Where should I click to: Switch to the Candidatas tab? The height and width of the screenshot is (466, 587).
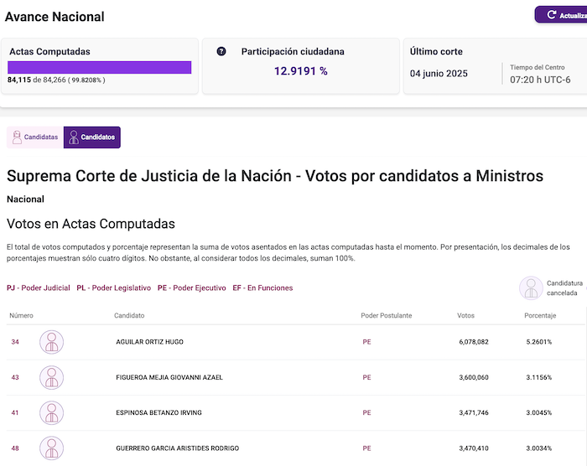34,137
